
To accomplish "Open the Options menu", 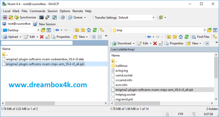I will click(x=65, y=11).
